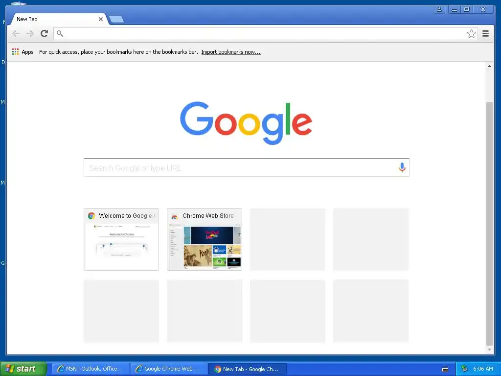Click the scrollbar down arrow
The width and height of the screenshot is (501, 376).
[489, 350]
